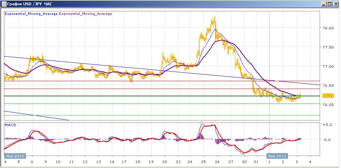Screen dimensions: 341x168
Task: Click date 25 on the time axis
Action: tap(203, 162)
